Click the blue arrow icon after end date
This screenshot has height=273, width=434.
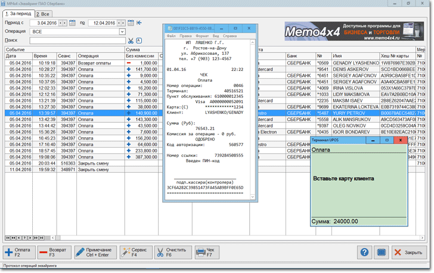click(139, 23)
